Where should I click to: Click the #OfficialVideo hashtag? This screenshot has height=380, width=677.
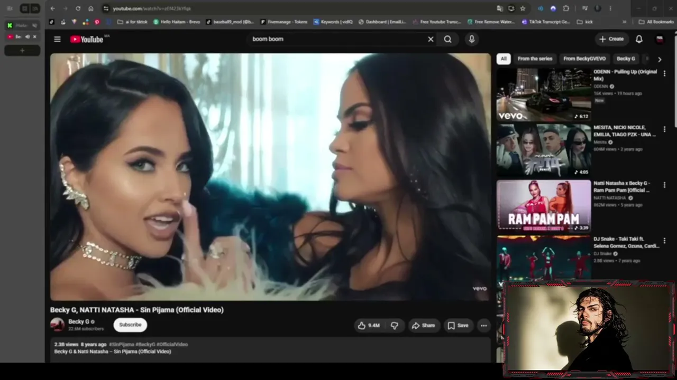point(172,345)
